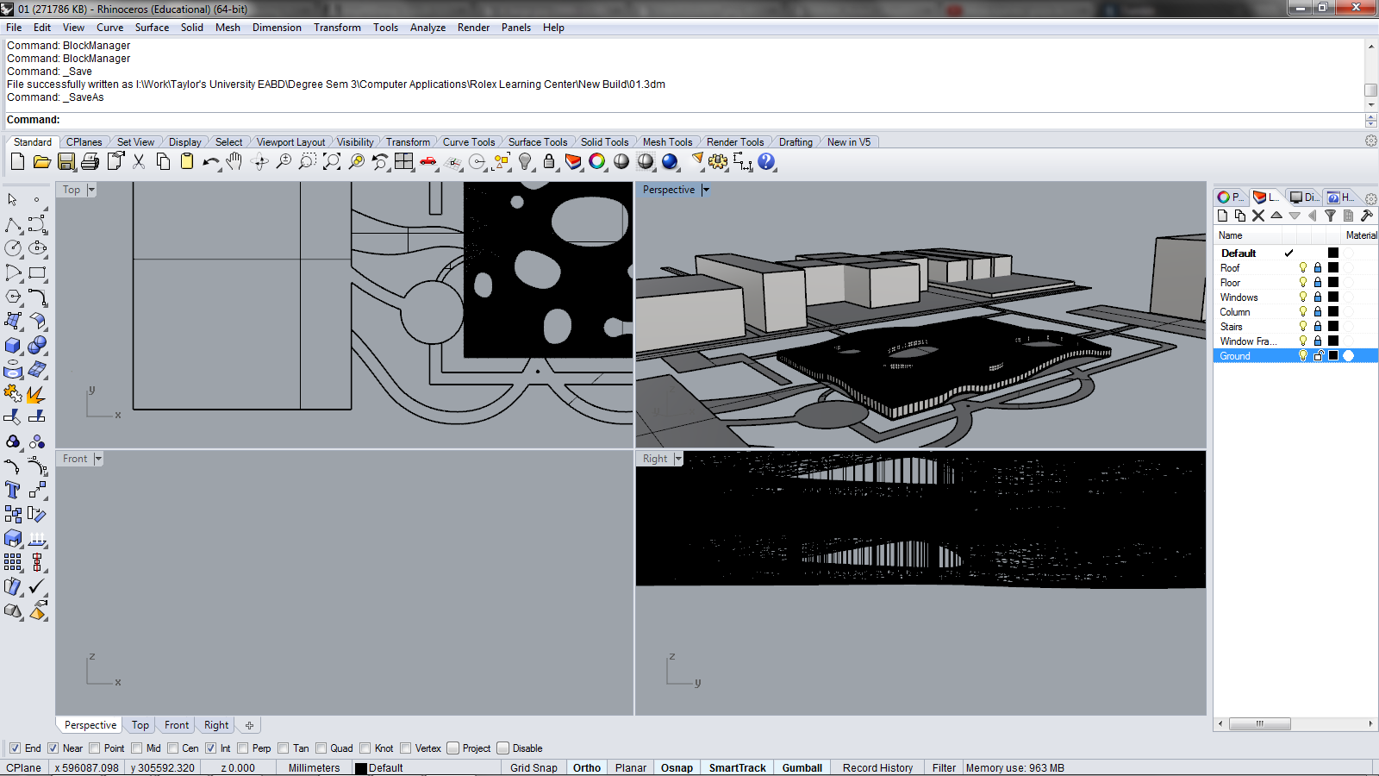Open the layer filter funnel icon
The height and width of the screenshot is (776, 1379).
(x=1330, y=216)
